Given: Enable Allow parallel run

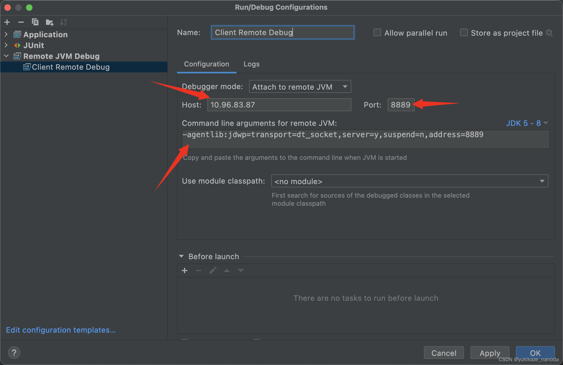Looking at the screenshot, I should click(x=377, y=32).
